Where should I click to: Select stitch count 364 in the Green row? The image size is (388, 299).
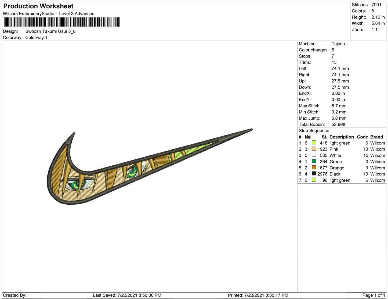(x=324, y=162)
